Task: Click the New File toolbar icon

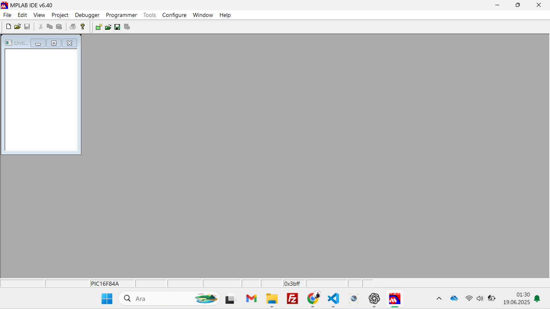Action: pos(8,27)
